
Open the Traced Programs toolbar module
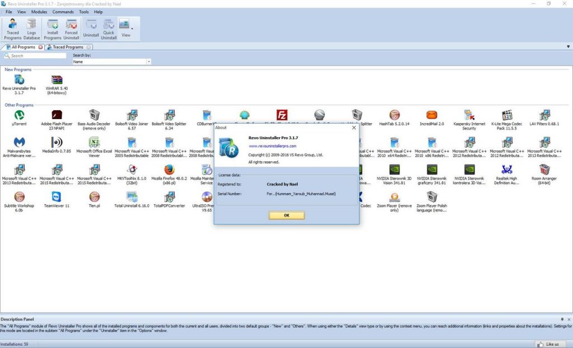12,29
